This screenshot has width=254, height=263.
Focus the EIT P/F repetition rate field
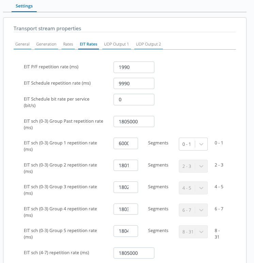[134, 67]
